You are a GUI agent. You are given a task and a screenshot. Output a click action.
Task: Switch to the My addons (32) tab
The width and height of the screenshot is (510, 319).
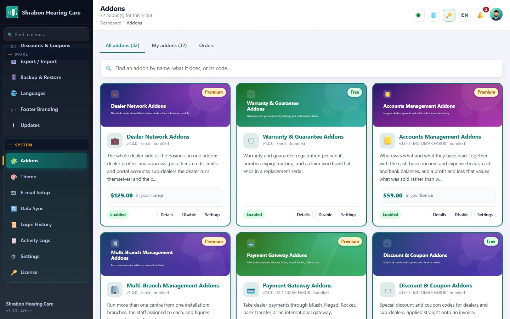click(x=169, y=45)
